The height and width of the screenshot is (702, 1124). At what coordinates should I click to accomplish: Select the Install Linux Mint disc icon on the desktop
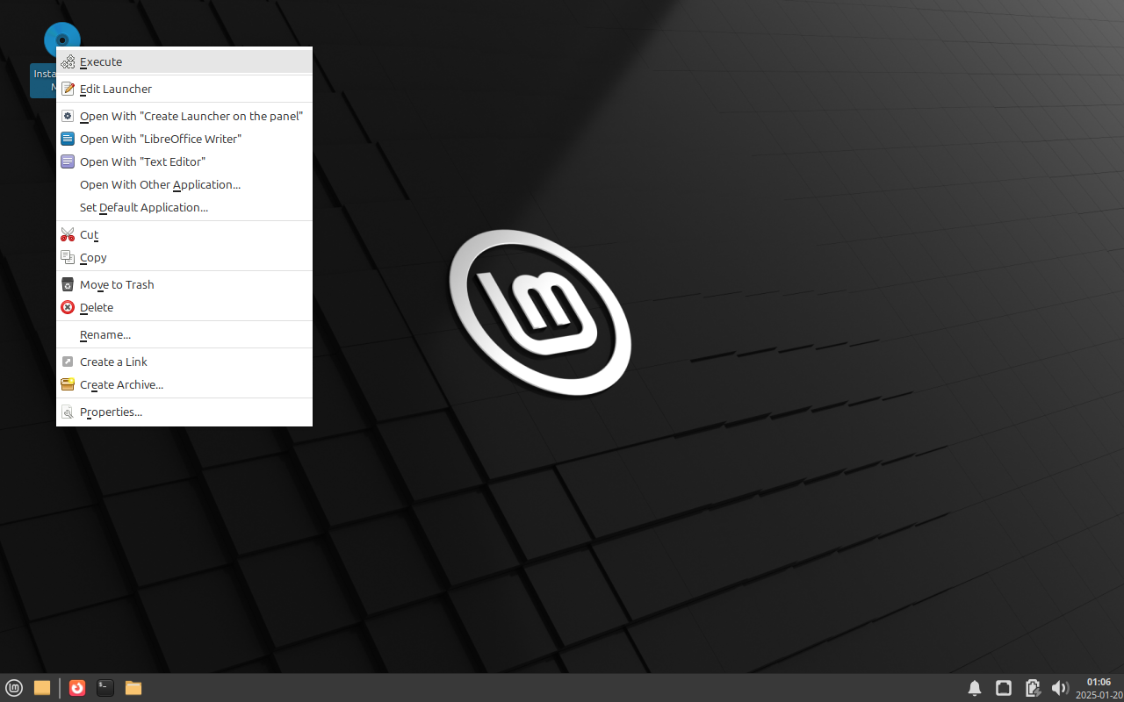tap(61, 39)
